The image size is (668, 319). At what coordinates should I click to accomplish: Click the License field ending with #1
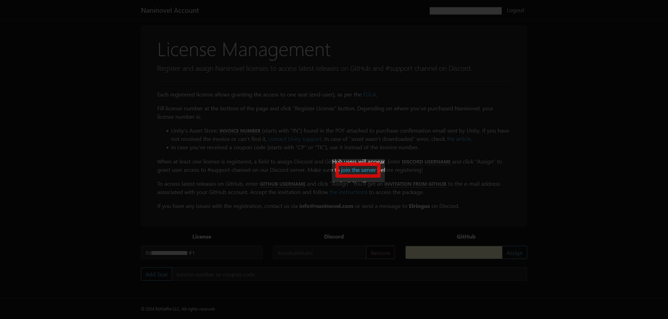(202, 253)
